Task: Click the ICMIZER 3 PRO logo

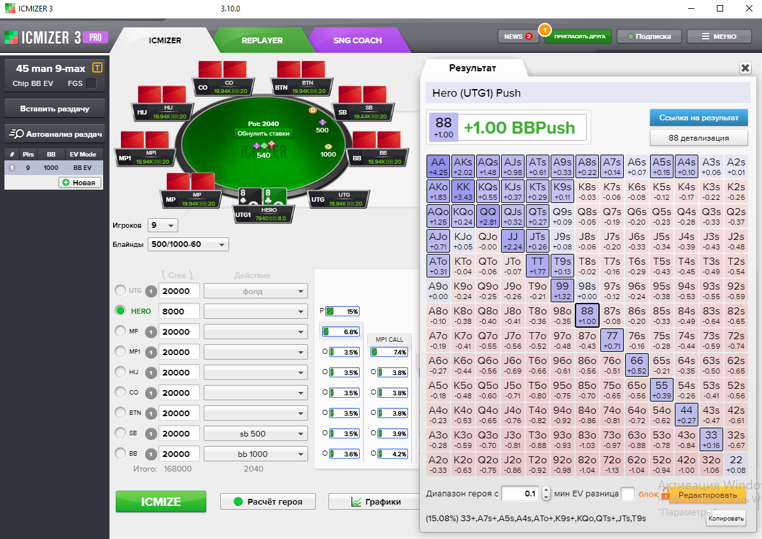Action: [56, 38]
